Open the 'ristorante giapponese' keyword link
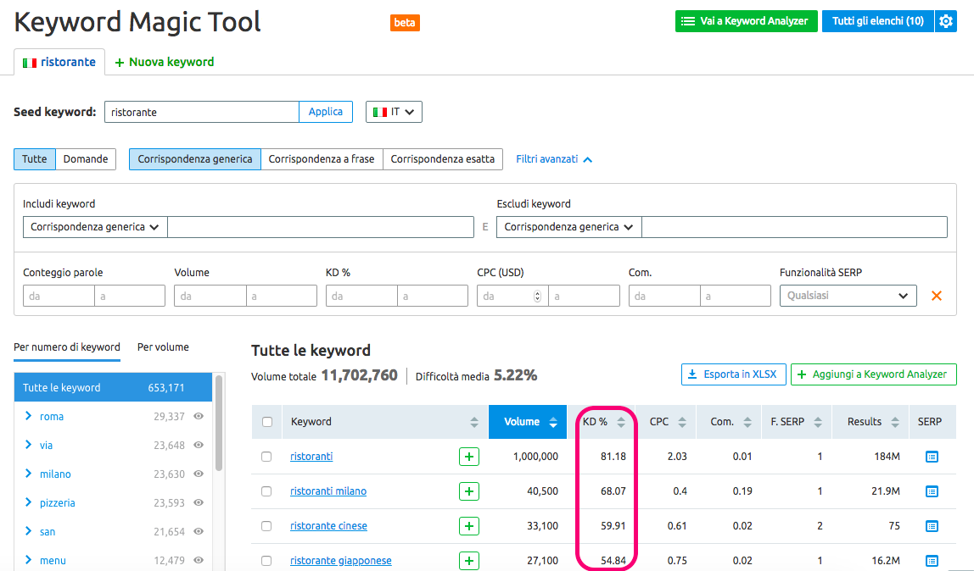This screenshot has height=571, width=974. [340, 561]
